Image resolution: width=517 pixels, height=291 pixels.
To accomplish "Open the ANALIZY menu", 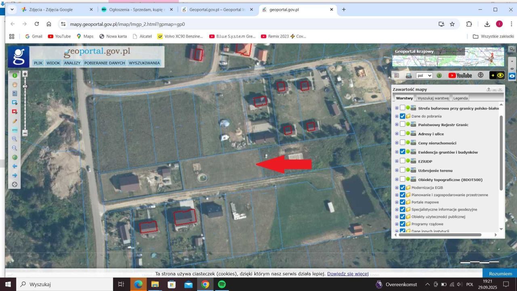I will click(72, 63).
